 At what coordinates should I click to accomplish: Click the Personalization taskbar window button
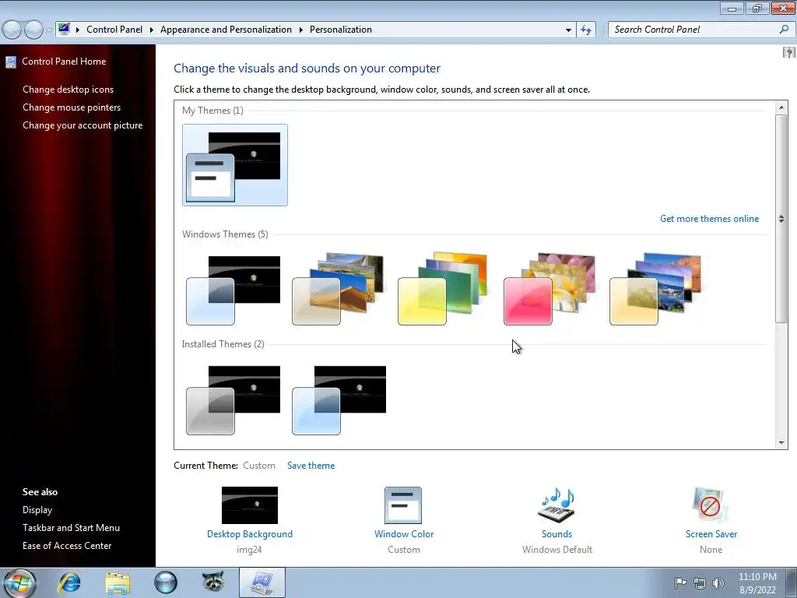262,582
